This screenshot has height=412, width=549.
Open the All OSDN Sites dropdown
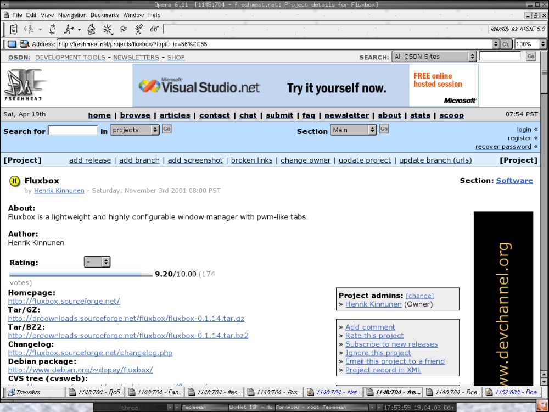click(434, 57)
